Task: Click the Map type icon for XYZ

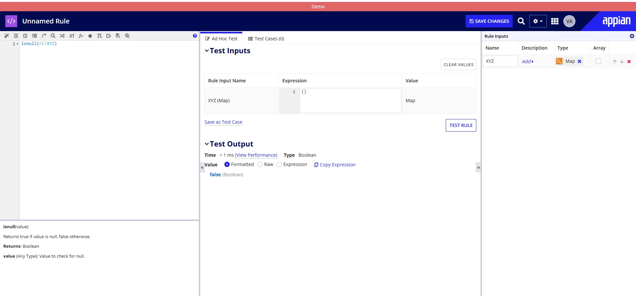Action: click(x=559, y=61)
